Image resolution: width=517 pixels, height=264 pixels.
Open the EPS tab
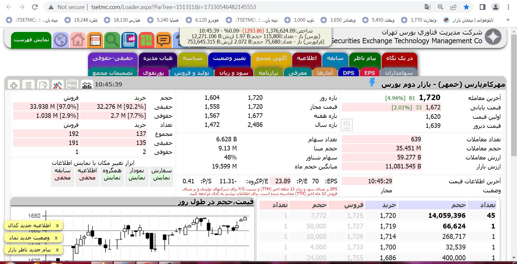coord(370,73)
